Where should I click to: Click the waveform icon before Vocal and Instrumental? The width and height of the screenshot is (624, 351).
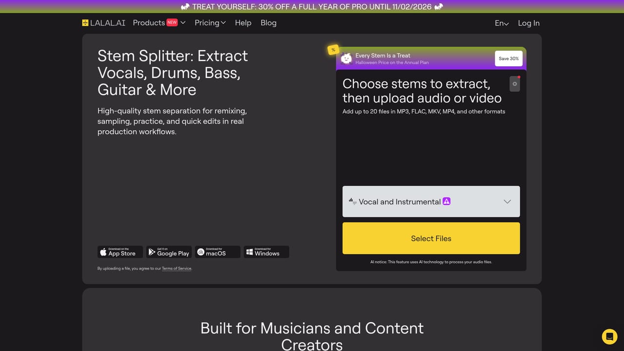352,201
